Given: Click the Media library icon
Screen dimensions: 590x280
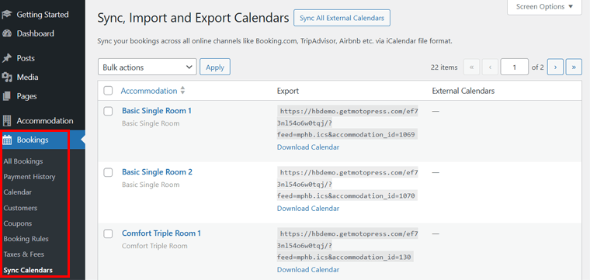Looking at the screenshot, I should click(x=6, y=77).
